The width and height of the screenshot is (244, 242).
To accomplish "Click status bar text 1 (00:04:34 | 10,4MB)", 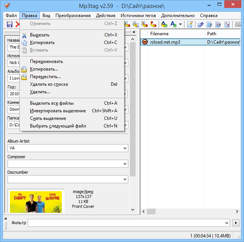I will tap(210, 236).
